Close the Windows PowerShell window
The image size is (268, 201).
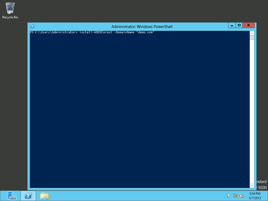pyautogui.click(x=249, y=25)
